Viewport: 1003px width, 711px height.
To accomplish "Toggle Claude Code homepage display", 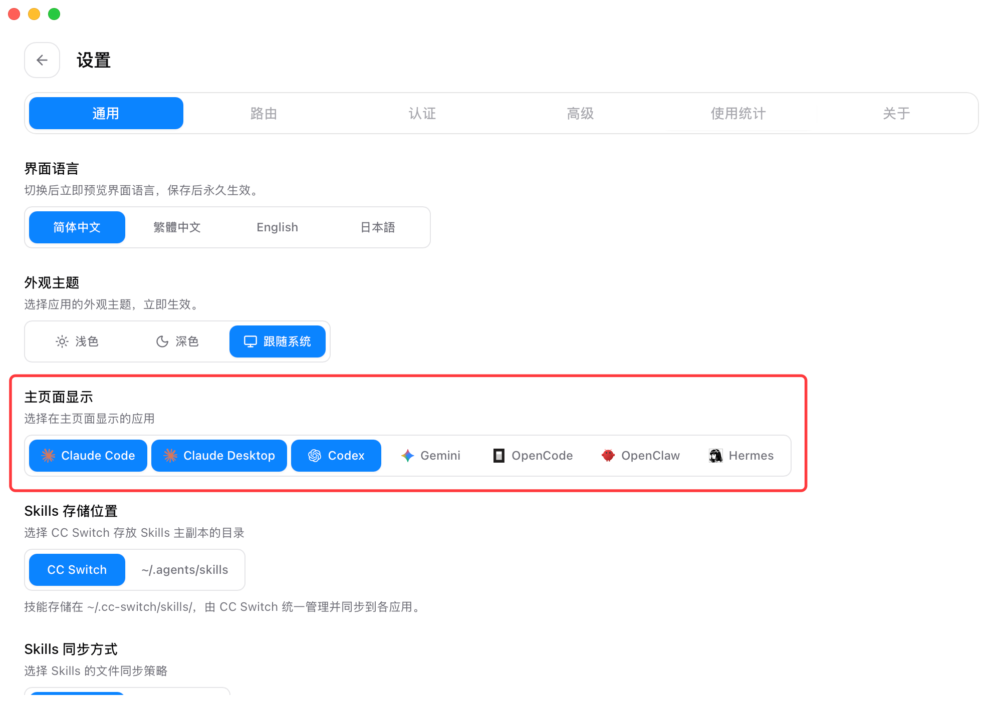I will [88, 456].
